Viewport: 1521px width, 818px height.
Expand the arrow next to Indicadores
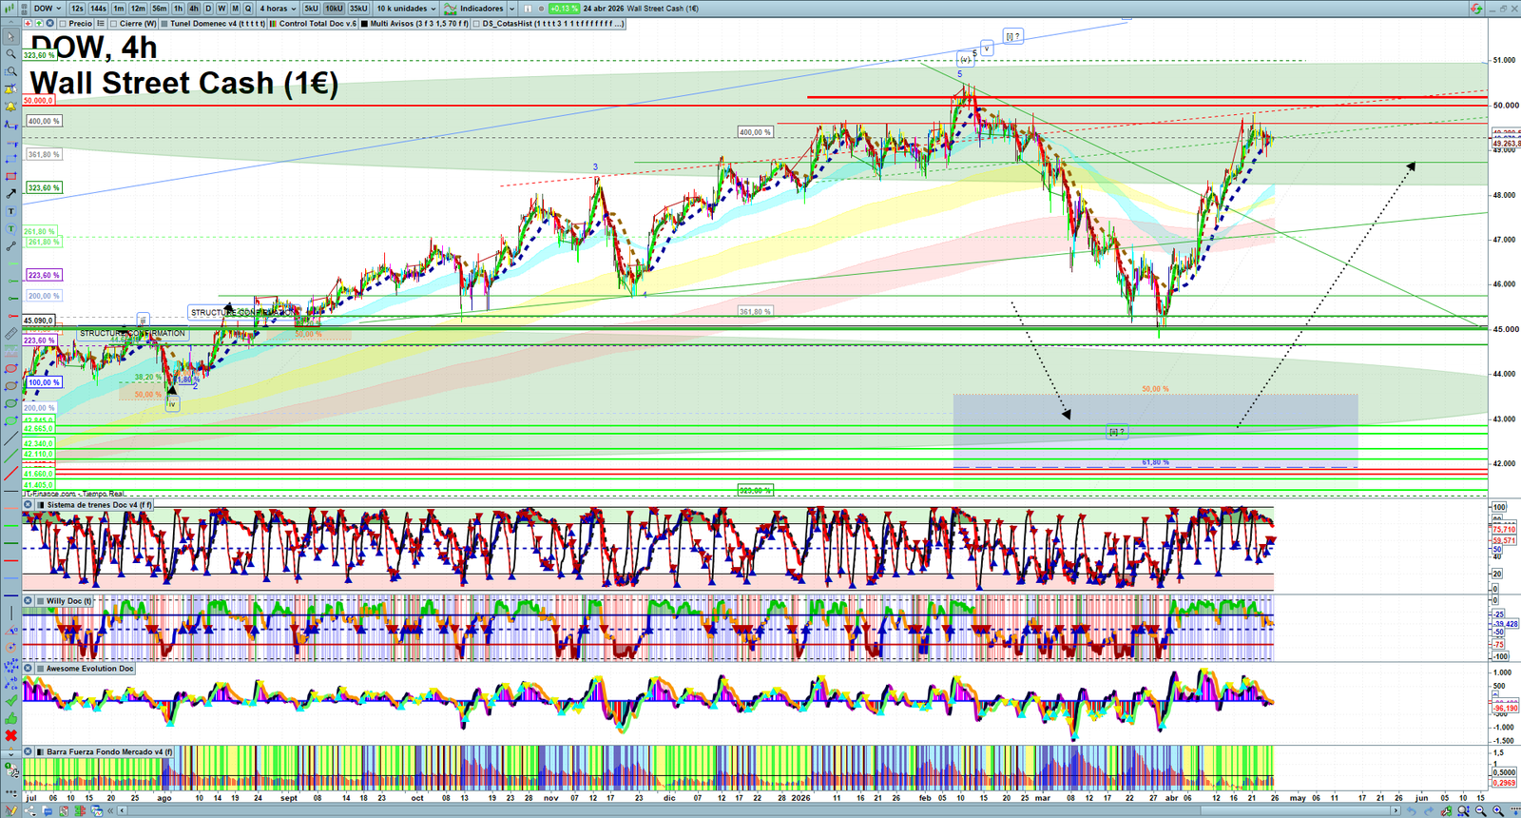click(512, 9)
